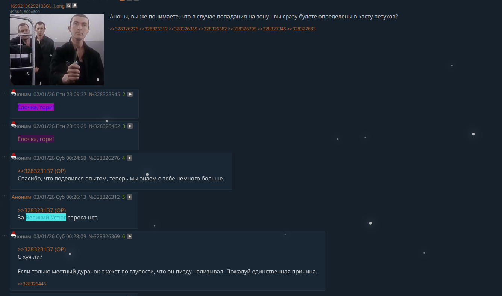
Task: Click the play arrow on post №328323945
Action: (x=130, y=95)
